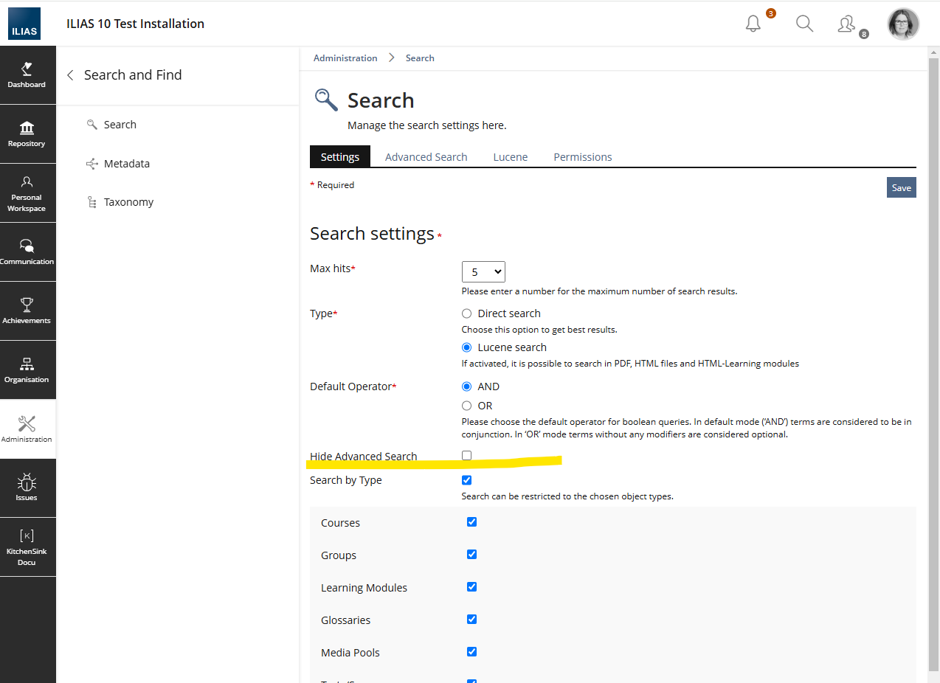The height and width of the screenshot is (683, 940).
Task: Open the user profile avatar
Action: click(x=903, y=24)
